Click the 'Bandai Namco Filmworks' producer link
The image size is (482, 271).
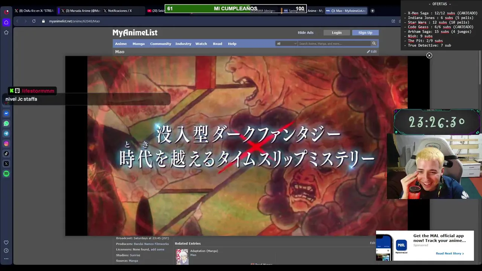[151, 244]
